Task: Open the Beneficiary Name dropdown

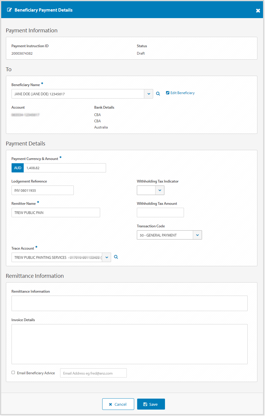Action: pyautogui.click(x=148, y=93)
